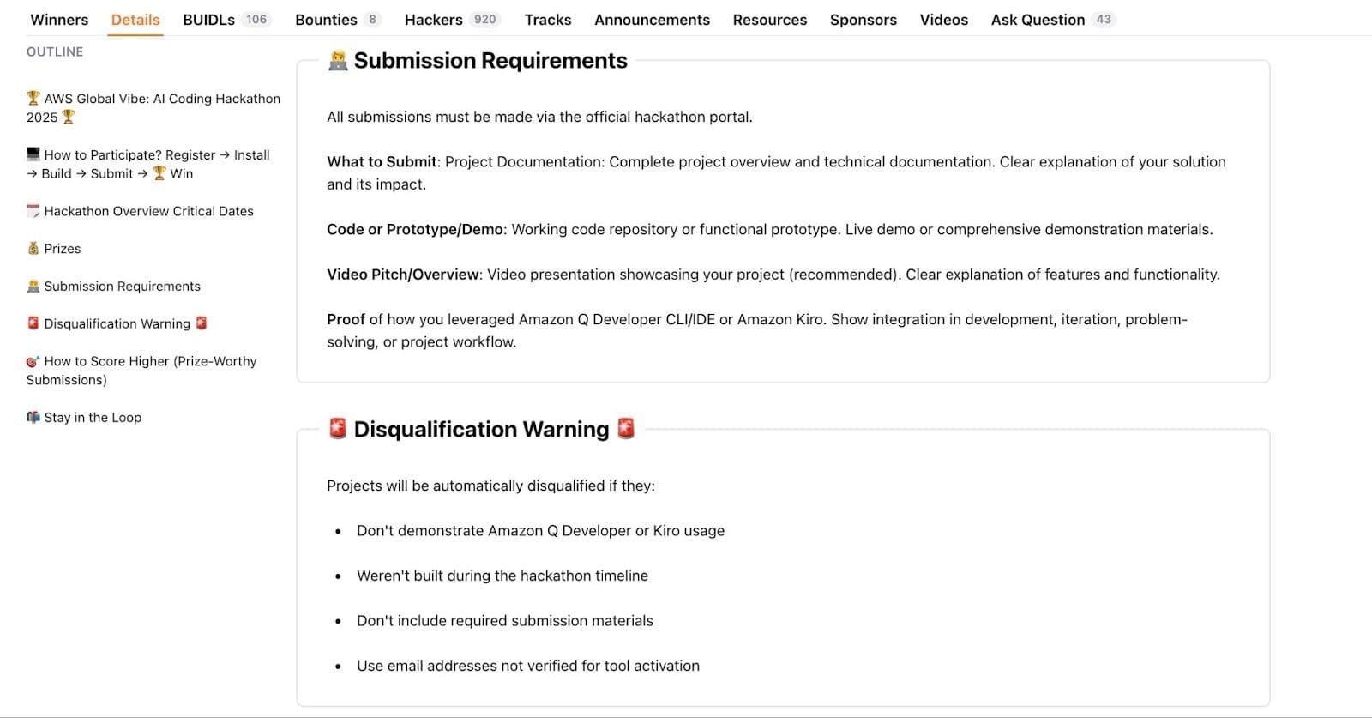This screenshot has height=718, width=1372.
Task: Click the "What to Submit" bold text
Action: click(382, 162)
